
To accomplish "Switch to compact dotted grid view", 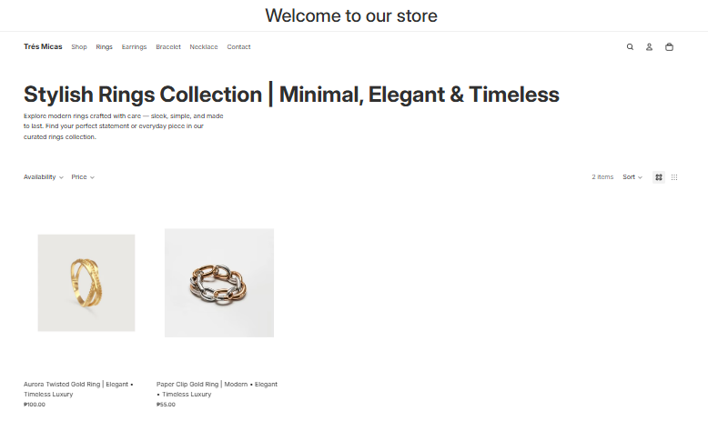I will [x=674, y=177].
